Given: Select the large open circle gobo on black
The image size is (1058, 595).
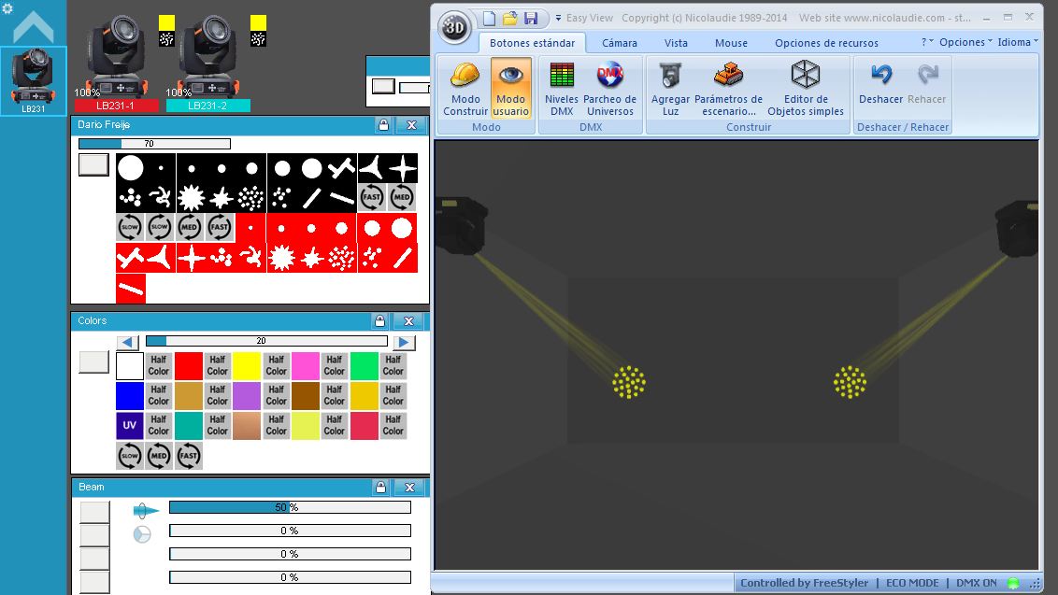Looking at the screenshot, I should click(131, 168).
